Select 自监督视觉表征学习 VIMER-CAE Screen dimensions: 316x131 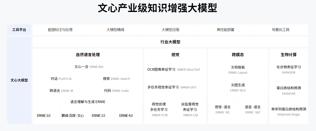point(191,110)
